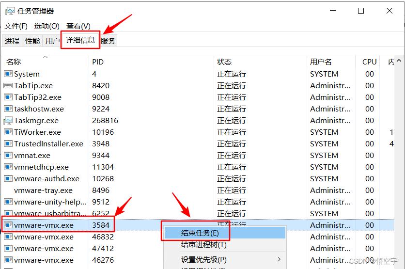Click PID cell 268816

point(105,120)
